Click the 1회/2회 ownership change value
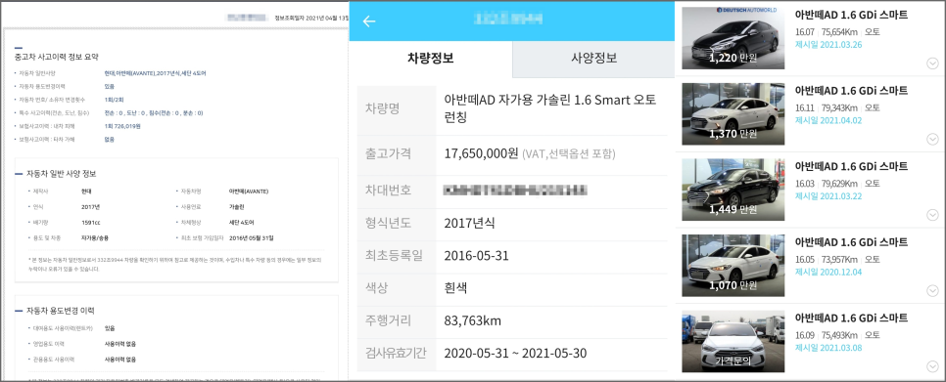 click(114, 100)
